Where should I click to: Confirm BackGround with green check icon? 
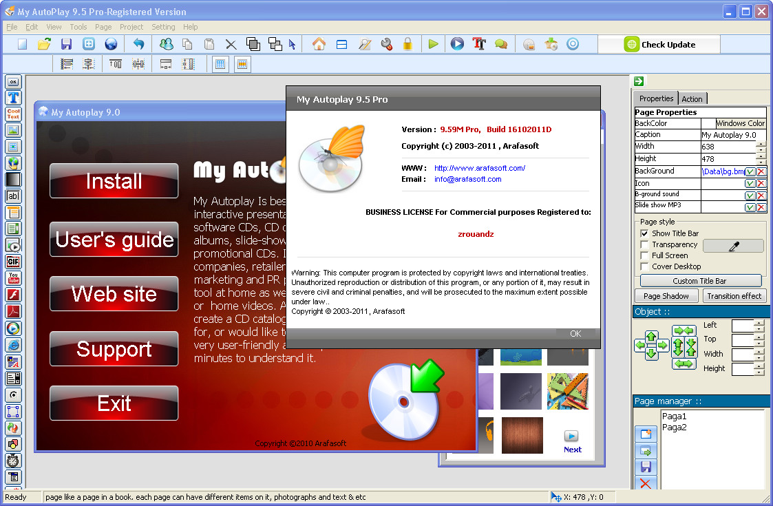(750, 171)
